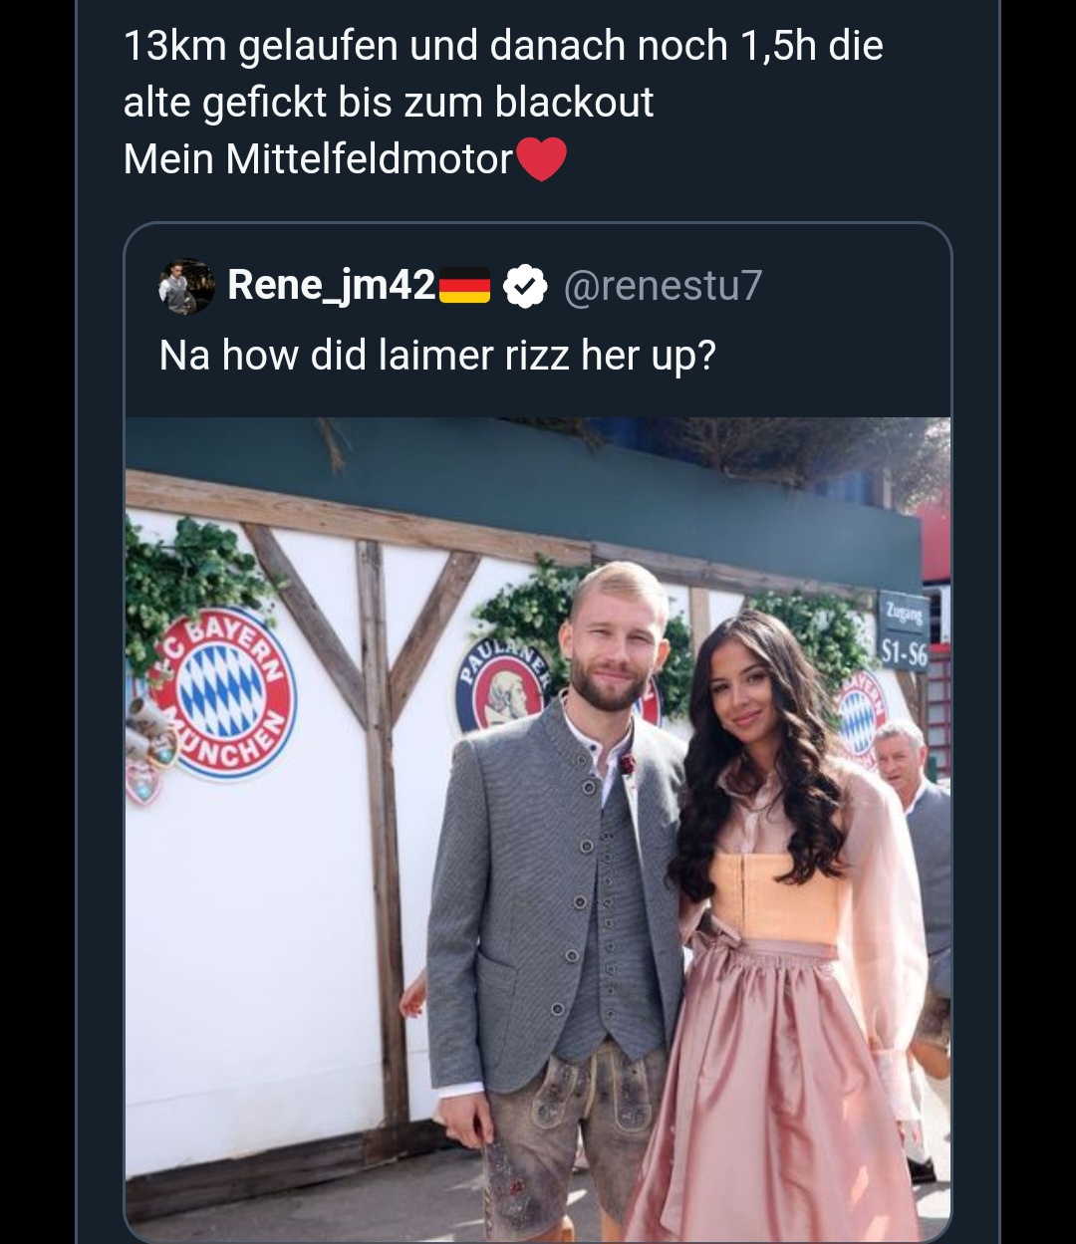Open the Rene_jm42 display name link

coord(331,286)
